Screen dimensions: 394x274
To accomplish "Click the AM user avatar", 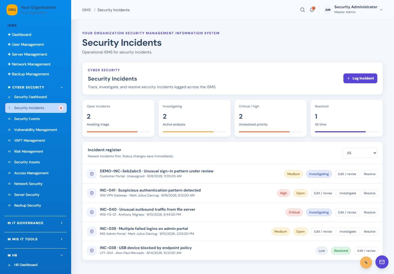I will 328,10.
